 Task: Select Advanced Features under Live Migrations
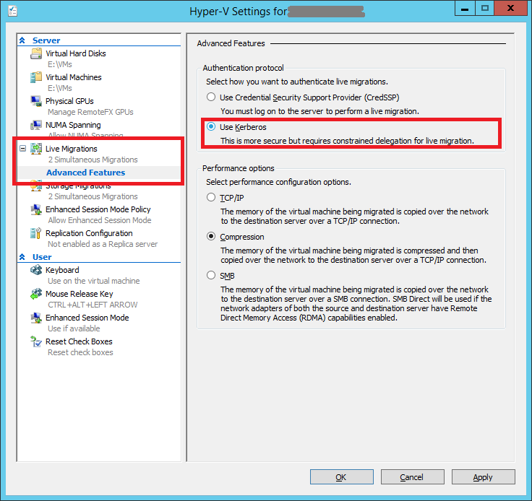(86, 173)
